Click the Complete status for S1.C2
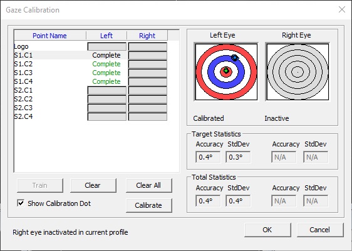The width and height of the screenshot is (352, 251). (x=106, y=64)
